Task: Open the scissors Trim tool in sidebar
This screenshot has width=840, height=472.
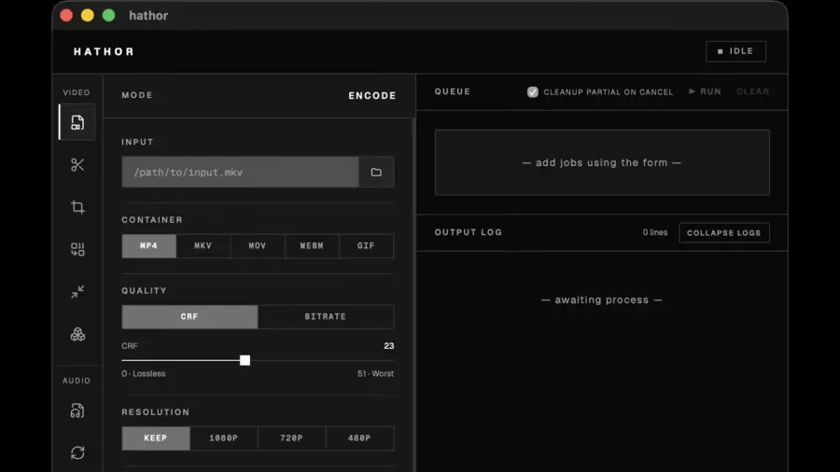Action: [x=77, y=165]
